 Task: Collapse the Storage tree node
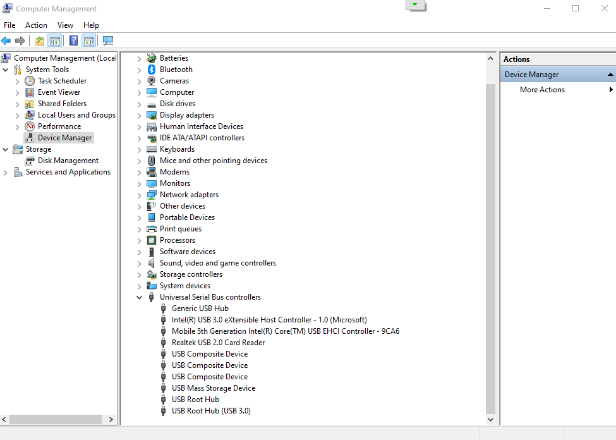(x=6, y=149)
